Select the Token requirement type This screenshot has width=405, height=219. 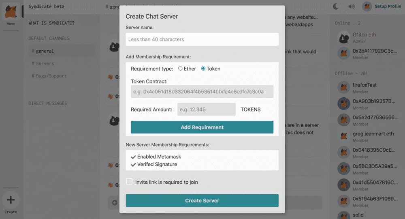[203, 69]
